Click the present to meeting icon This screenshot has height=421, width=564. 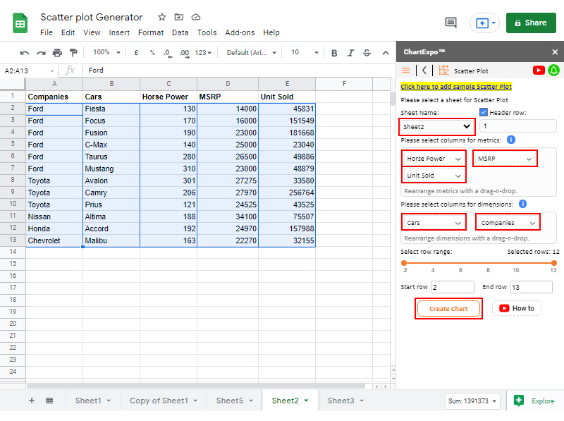pos(484,23)
